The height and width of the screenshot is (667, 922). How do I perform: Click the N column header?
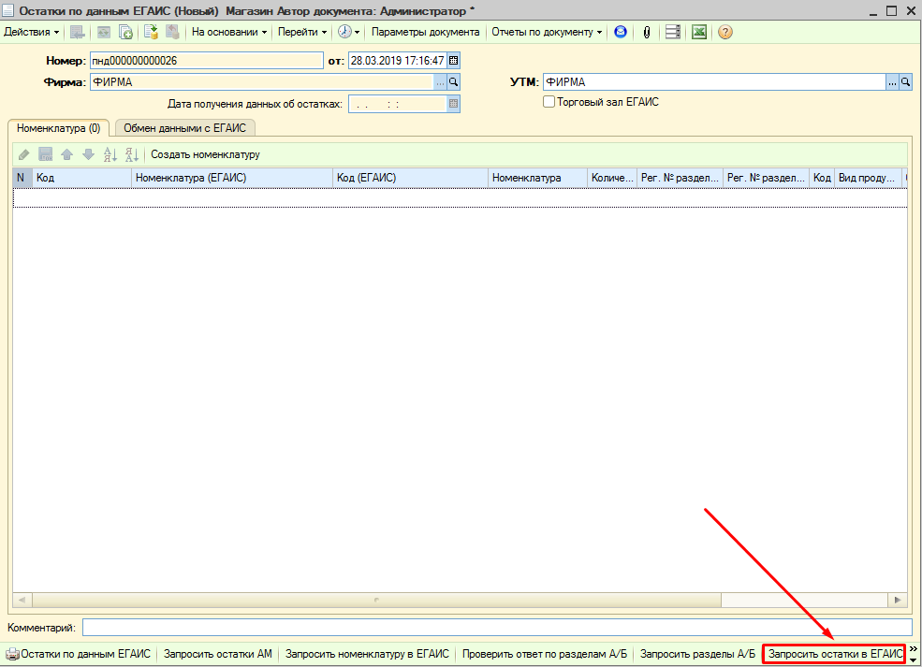(x=22, y=178)
